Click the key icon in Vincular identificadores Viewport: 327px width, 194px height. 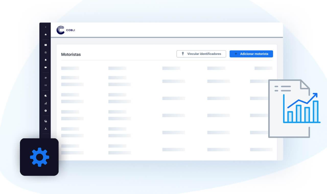point(183,54)
